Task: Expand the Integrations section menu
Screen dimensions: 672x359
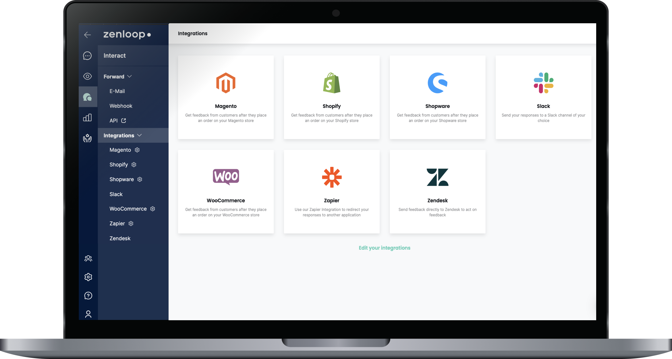Action: point(123,135)
